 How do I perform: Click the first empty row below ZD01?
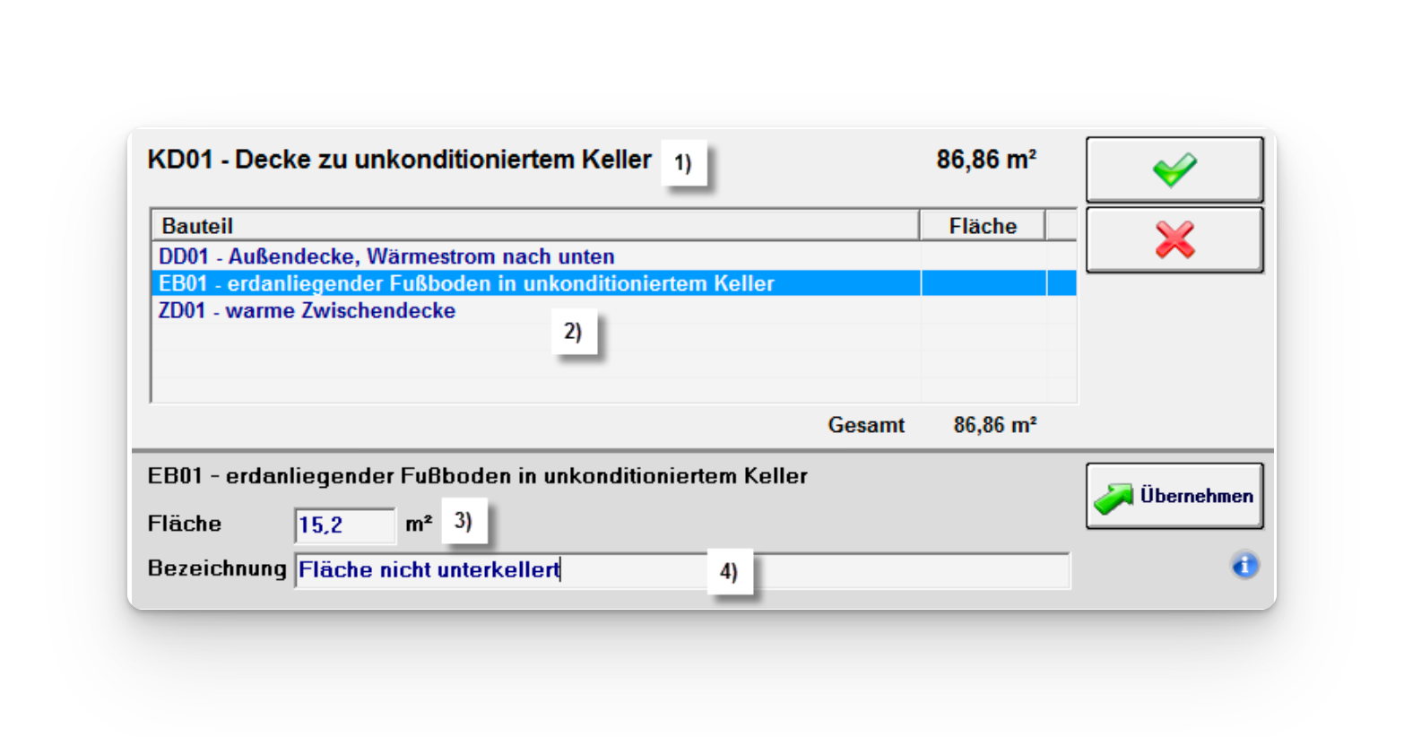click(x=534, y=337)
